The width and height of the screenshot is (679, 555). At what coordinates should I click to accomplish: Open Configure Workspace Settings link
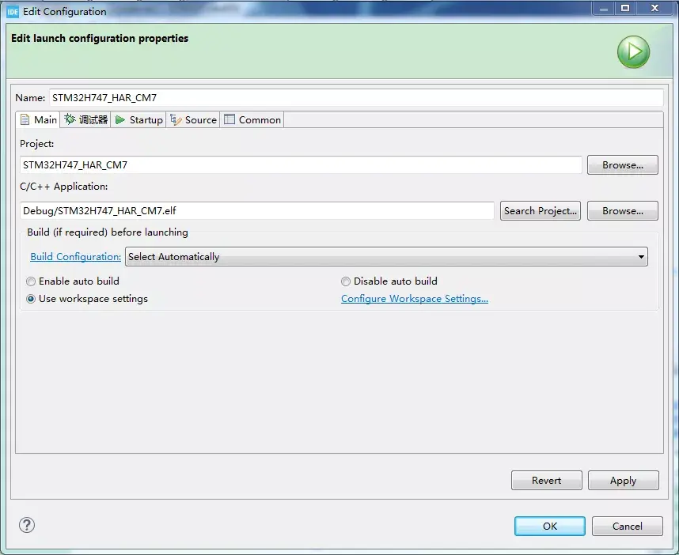point(415,299)
